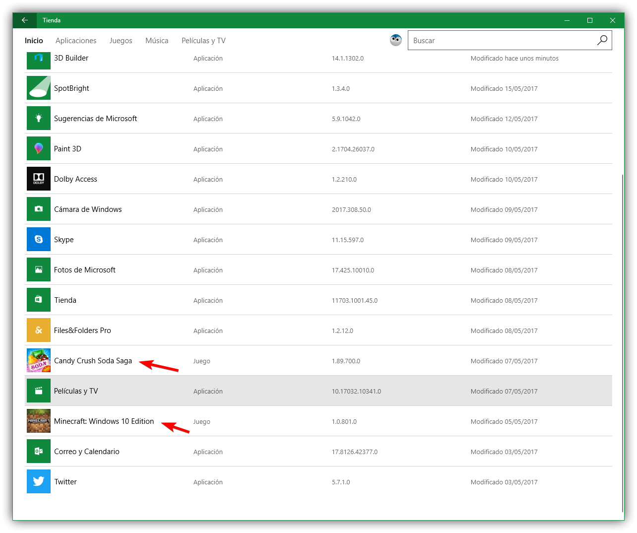Select the Skype app name
The width and height of the screenshot is (637, 533).
click(64, 240)
